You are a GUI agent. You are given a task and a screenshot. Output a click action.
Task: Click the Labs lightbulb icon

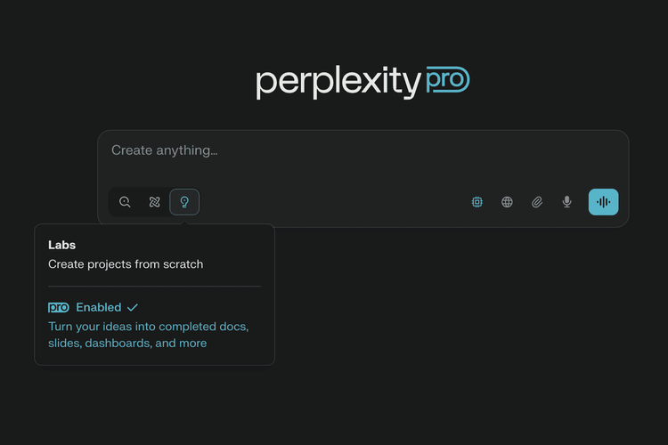(184, 202)
